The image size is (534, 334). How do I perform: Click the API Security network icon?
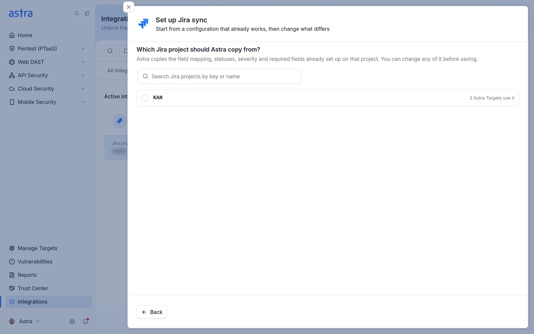click(x=12, y=75)
